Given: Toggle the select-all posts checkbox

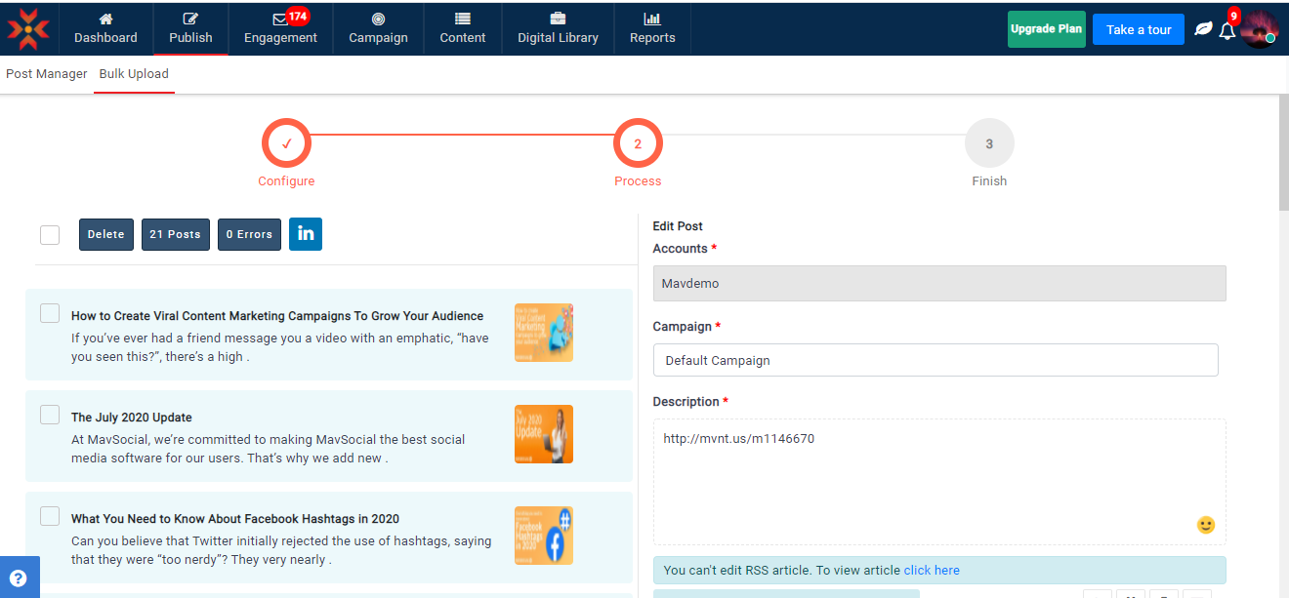Looking at the screenshot, I should pos(50,235).
